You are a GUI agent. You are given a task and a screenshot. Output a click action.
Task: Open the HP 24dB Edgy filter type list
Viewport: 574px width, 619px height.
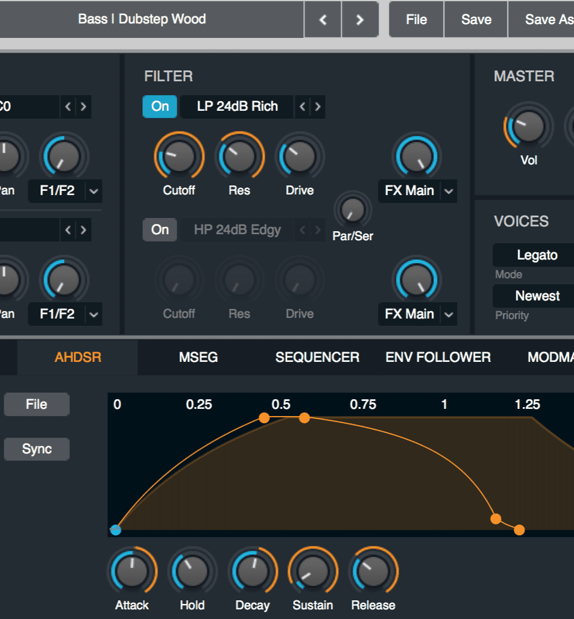237,230
